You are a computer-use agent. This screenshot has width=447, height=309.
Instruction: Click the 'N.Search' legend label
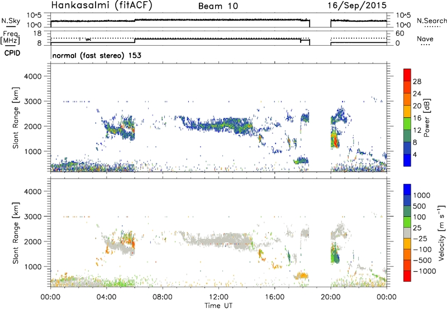[x=431, y=21]
